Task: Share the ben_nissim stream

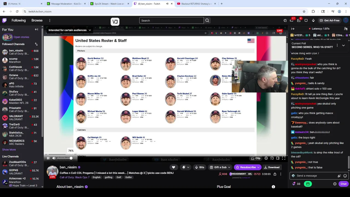Action: point(275,174)
